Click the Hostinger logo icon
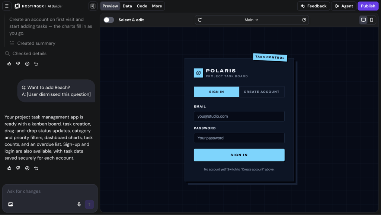The image size is (381, 215). tap(17, 6)
